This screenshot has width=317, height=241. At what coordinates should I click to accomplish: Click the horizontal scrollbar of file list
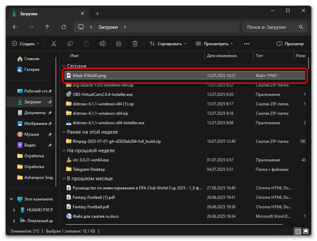[174, 224]
